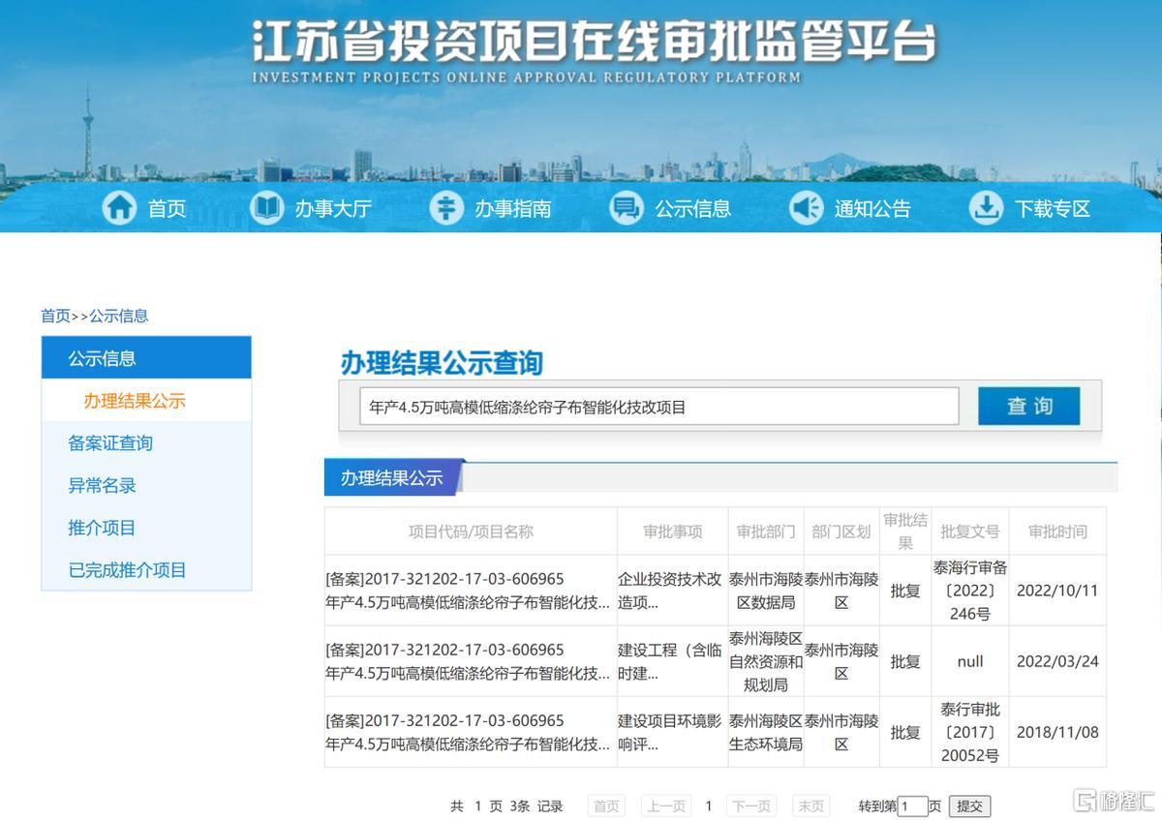Select 公示信息 sidebar header

click(x=146, y=358)
